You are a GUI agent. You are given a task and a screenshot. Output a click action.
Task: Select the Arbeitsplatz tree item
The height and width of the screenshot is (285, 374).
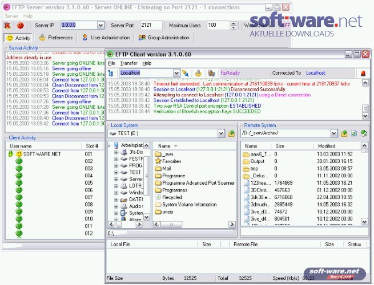point(132,145)
